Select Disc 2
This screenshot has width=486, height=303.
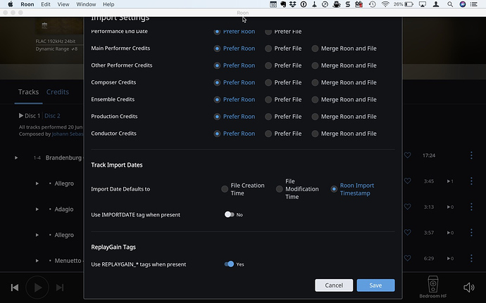(52, 116)
